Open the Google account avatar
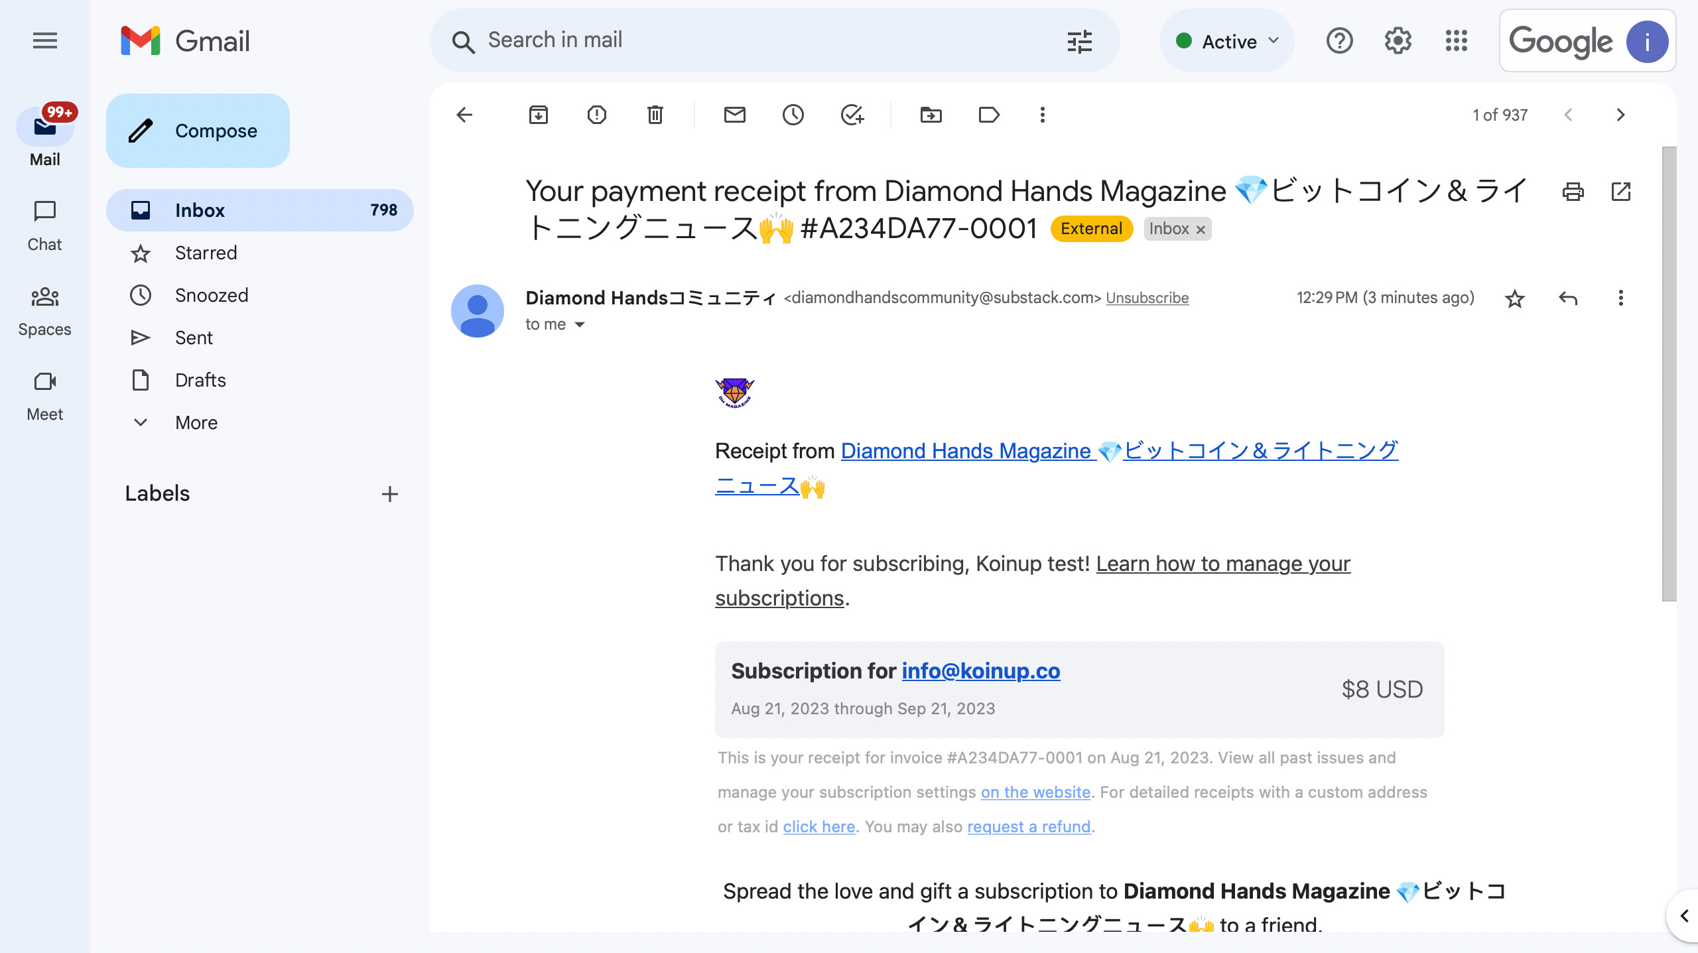The image size is (1698, 953). pyautogui.click(x=1647, y=41)
